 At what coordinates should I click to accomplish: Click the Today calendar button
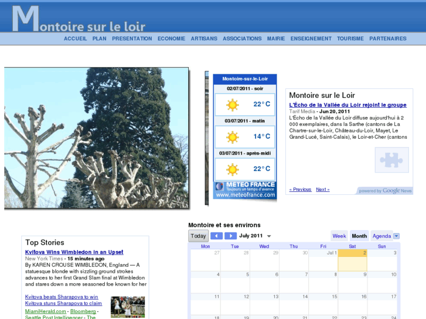pos(198,236)
